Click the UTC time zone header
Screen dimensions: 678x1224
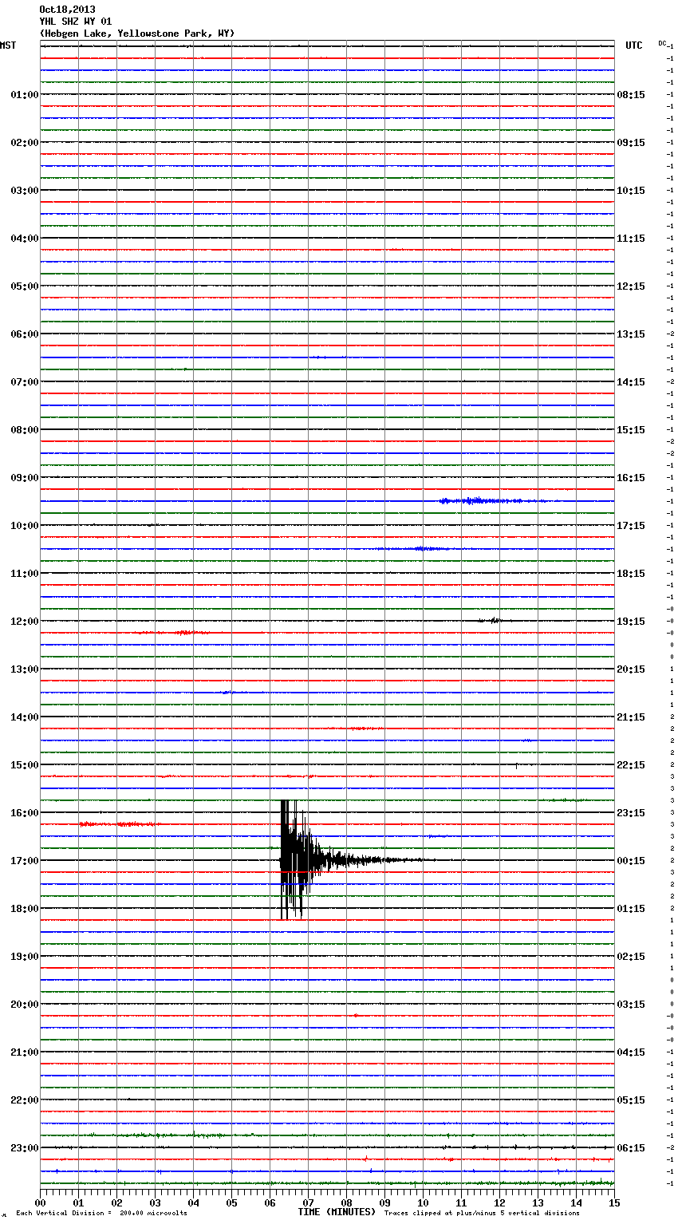633,45
